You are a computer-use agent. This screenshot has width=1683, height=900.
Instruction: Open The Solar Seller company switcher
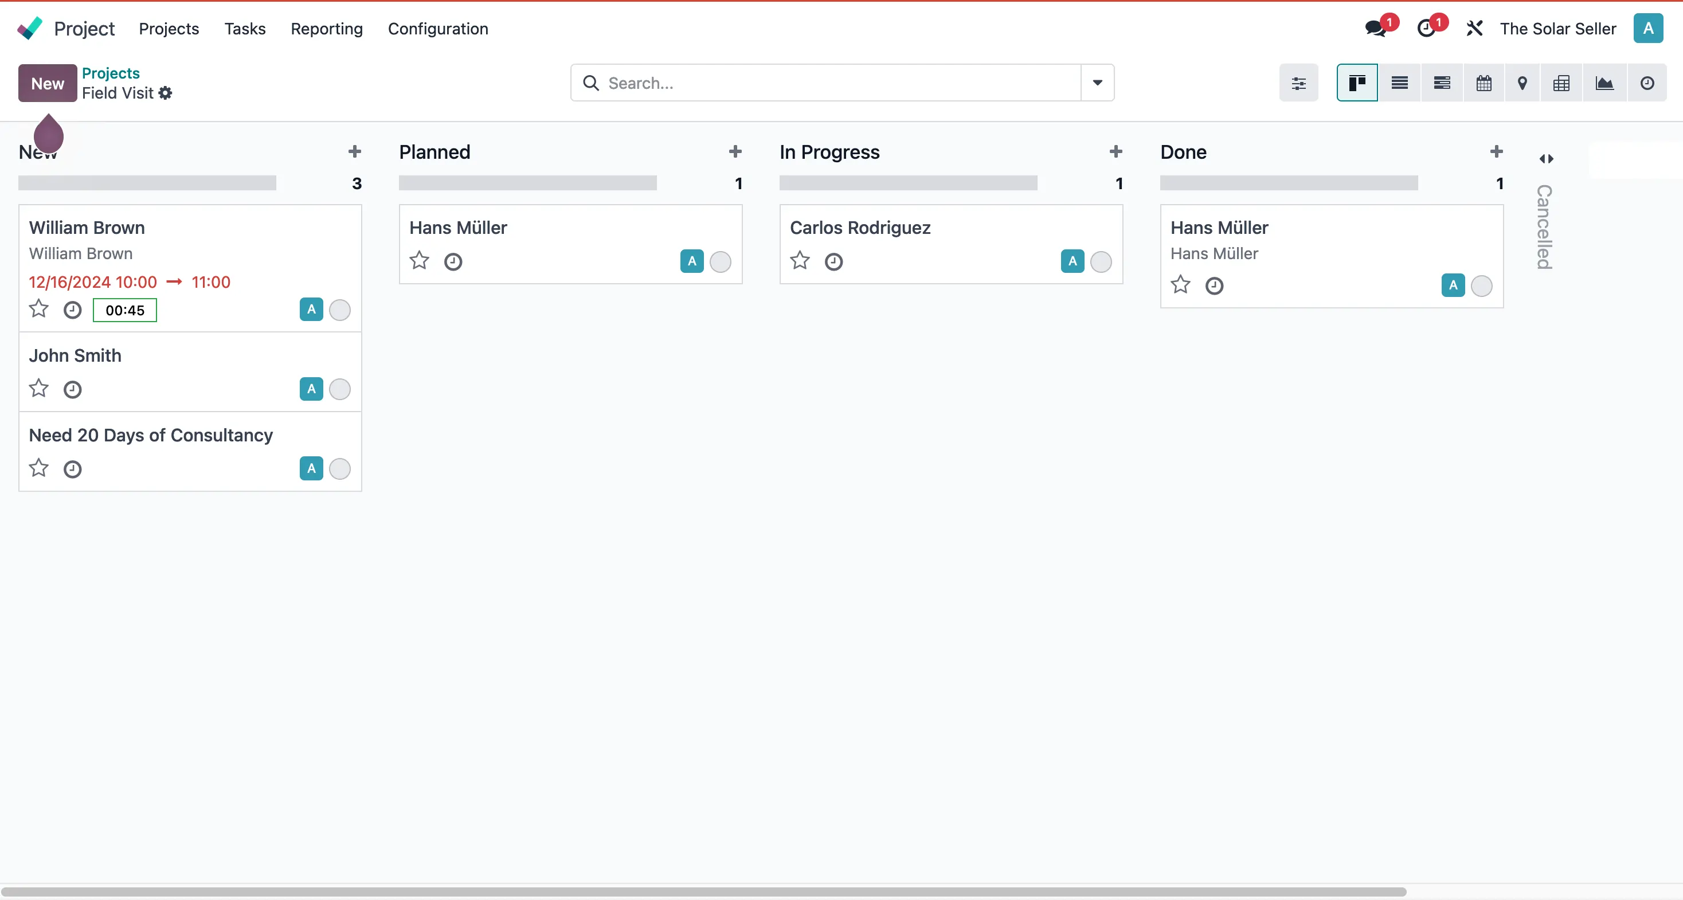pos(1557,28)
